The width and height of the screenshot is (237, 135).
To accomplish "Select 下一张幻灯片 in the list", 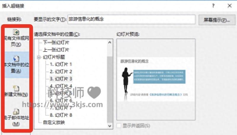I will tap(56, 43).
